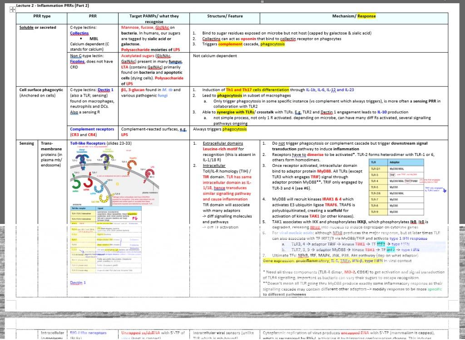Click the table move handle icon
Viewport: 465px width, 340px height.
(13, 10)
